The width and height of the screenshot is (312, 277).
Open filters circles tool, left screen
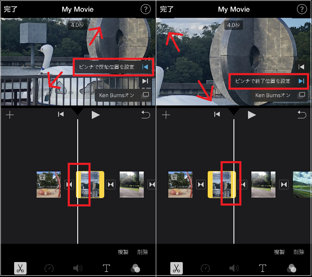pyautogui.click(x=135, y=268)
